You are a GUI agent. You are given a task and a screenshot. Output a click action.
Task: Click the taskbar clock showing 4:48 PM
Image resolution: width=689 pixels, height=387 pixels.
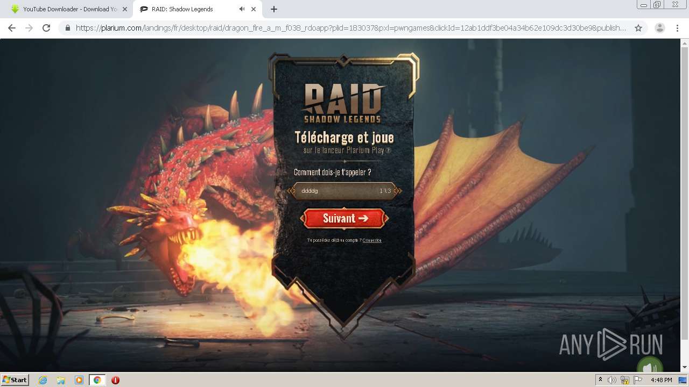[x=661, y=380]
